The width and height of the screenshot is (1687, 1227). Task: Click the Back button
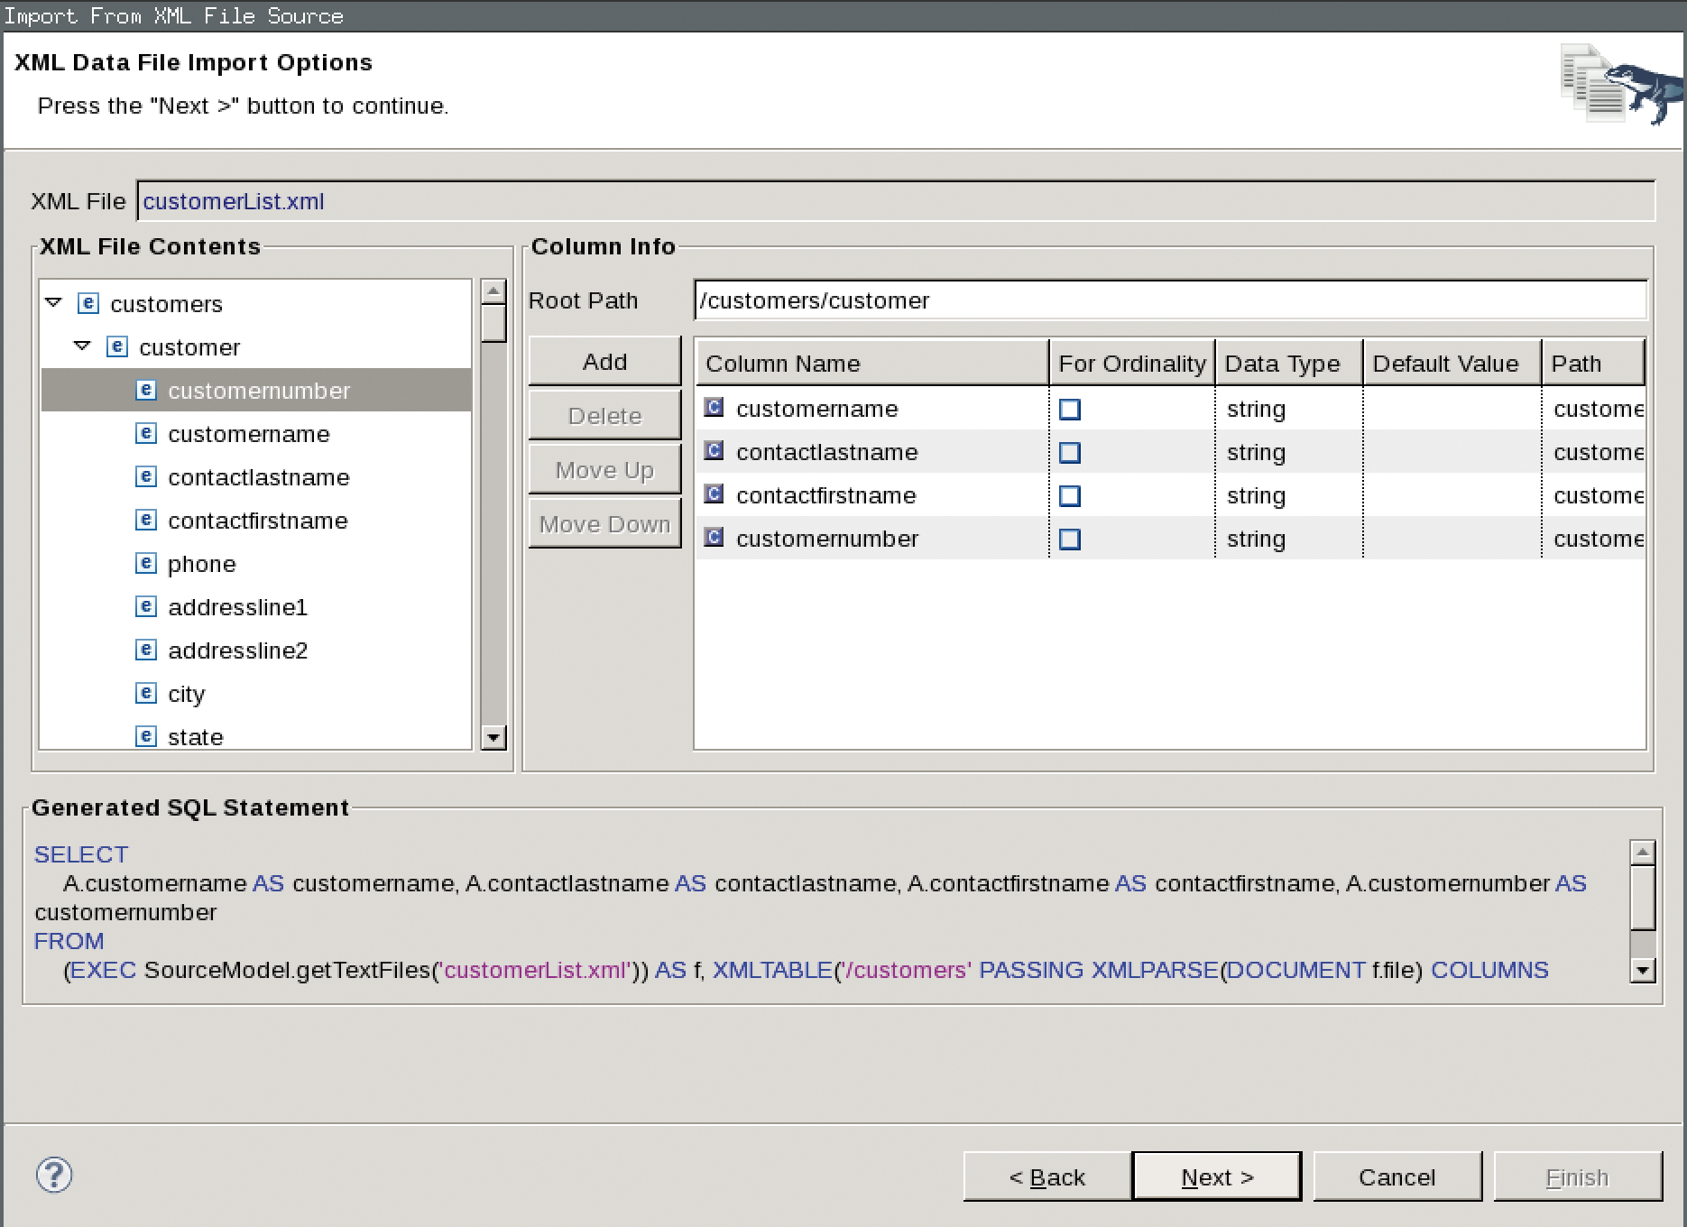click(1047, 1176)
